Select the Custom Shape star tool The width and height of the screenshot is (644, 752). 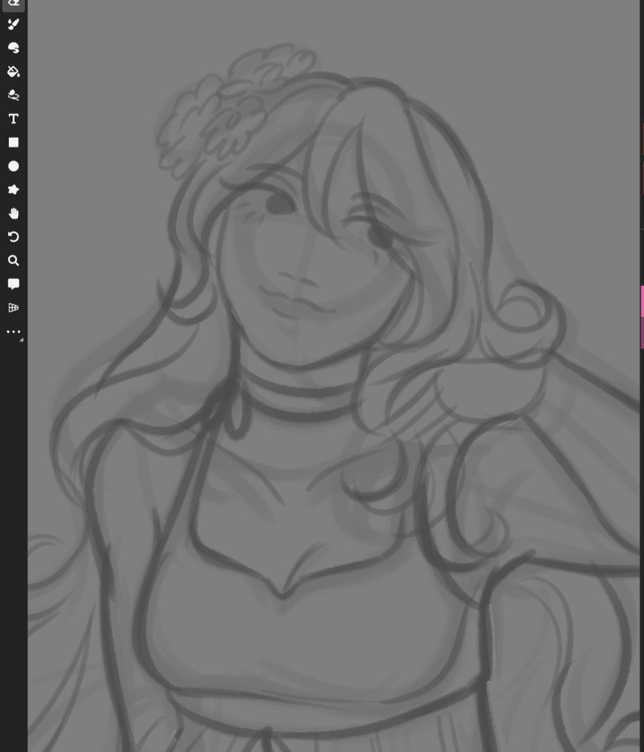click(13, 190)
